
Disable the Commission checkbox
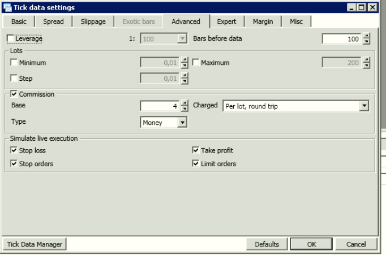pos(14,94)
